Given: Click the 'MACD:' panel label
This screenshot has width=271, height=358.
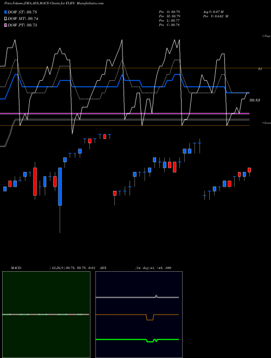Looking at the screenshot, I should pyautogui.click(x=16, y=268).
